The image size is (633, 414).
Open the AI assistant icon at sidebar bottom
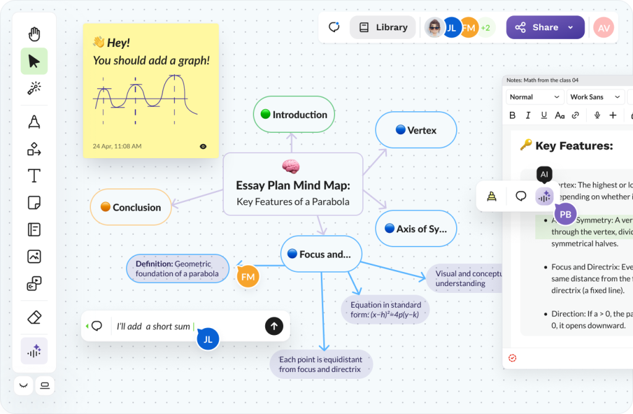pos(34,350)
